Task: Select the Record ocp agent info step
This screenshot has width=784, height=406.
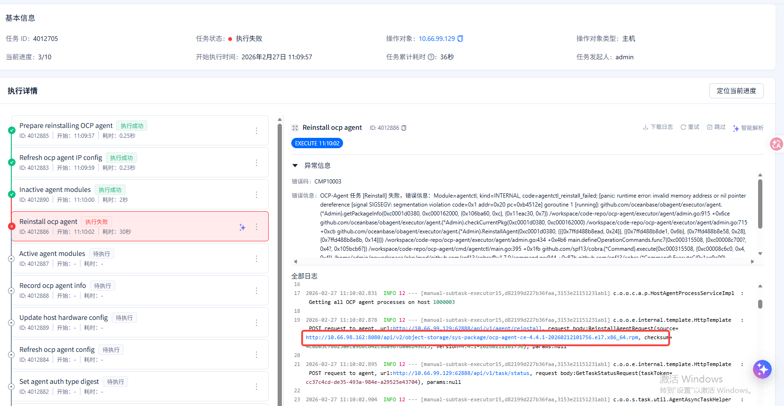Action: [x=53, y=286]
